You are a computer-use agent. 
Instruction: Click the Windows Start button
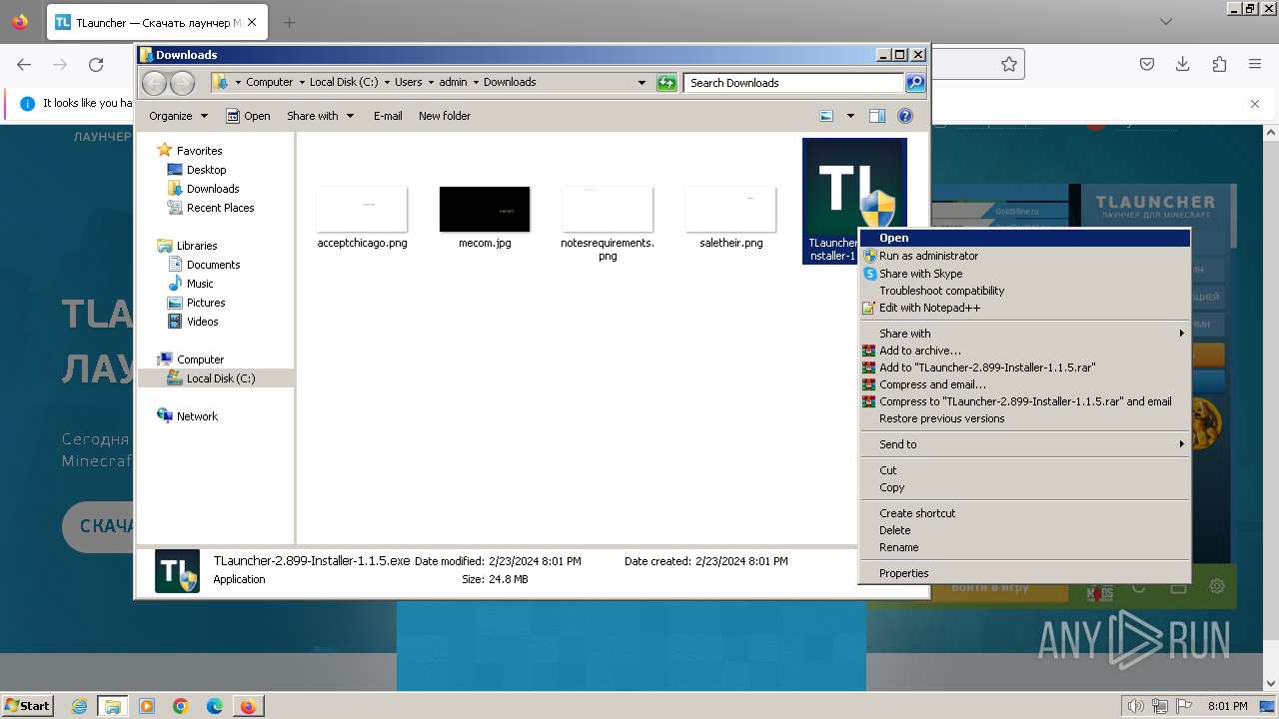tap(28, 705)
